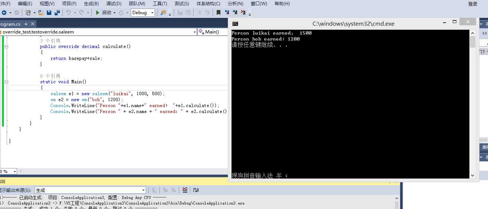Open find in files toolbar icon
Viewport: 488px width, 209px height.
click(163, 13)
